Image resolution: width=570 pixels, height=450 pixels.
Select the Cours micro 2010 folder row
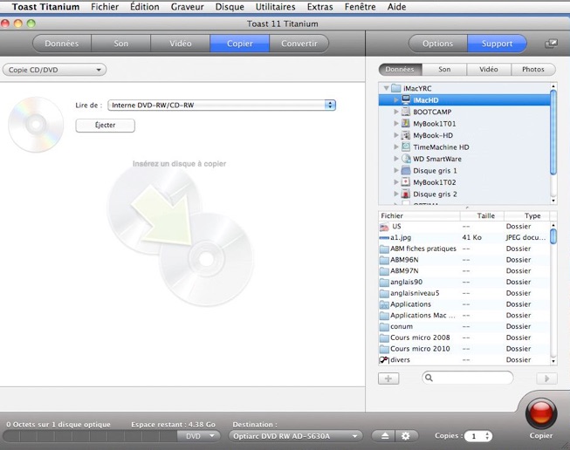(464, 349)
